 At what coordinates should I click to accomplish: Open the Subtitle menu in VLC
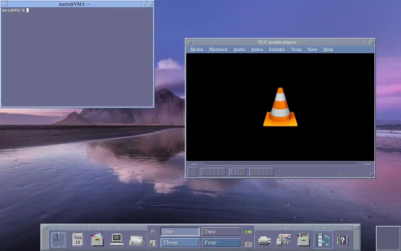click(277, 49)
